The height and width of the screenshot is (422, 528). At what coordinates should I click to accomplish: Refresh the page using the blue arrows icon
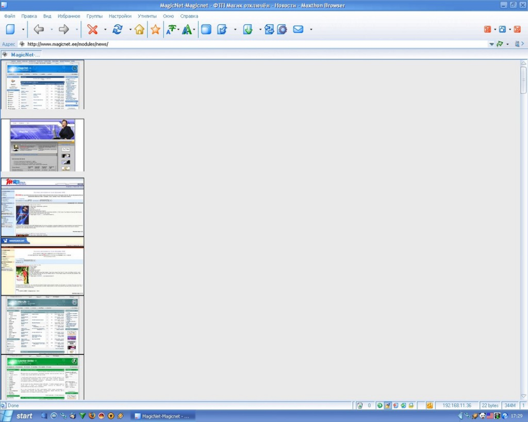point(118,30)
